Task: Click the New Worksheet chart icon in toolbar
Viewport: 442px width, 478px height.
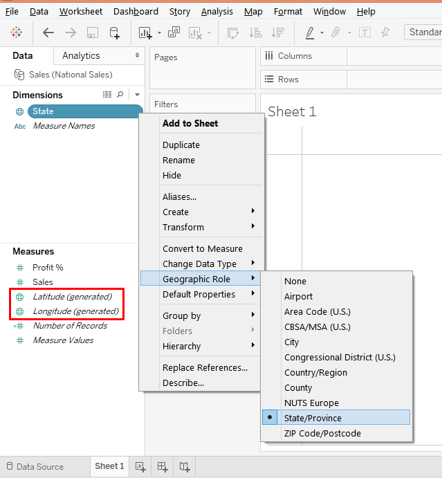Action: point(145,33)
